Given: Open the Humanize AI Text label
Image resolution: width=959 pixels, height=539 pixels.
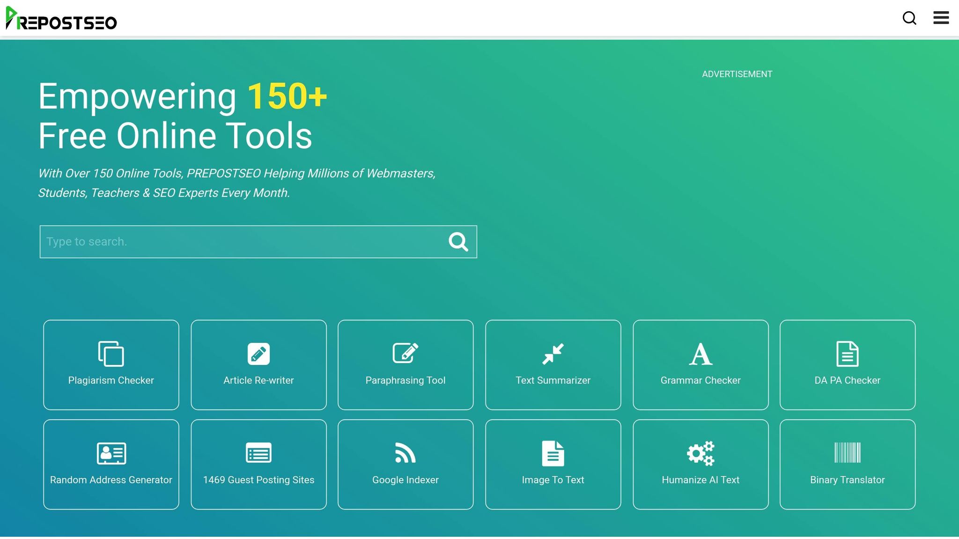Looking at the screenshot, I should coord(701,480).
